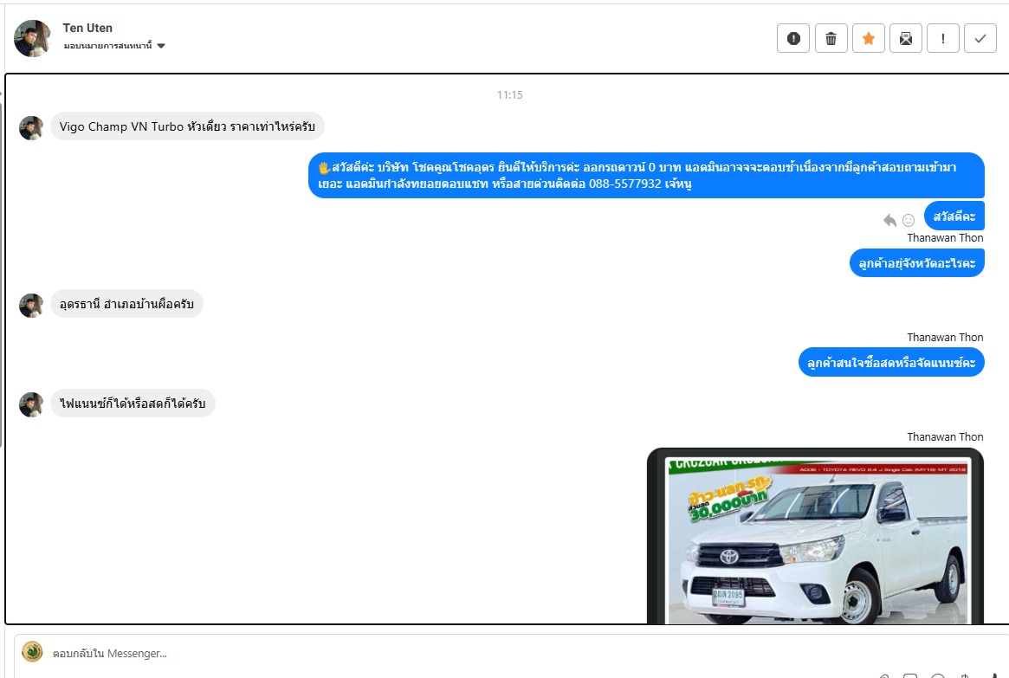
Task: Click the sender avatar beside Vigo Champ message
Action: [x=31, y=128]
